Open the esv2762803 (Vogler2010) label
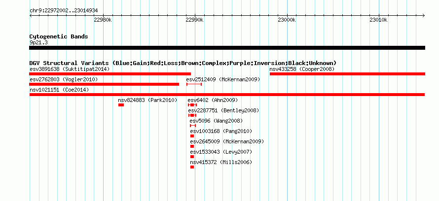This screenshot has height=201, width=439. tap(64, 80)
